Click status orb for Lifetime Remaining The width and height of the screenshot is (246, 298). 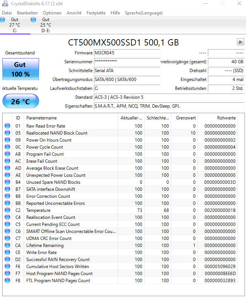7,245
